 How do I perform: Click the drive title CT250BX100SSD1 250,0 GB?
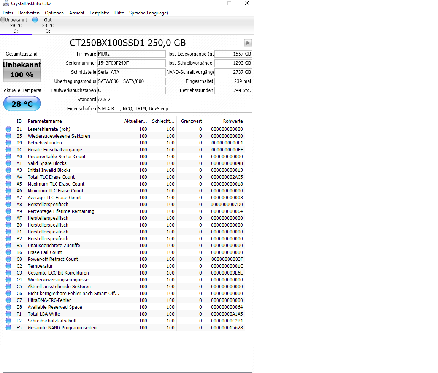(x=128, y=43)
